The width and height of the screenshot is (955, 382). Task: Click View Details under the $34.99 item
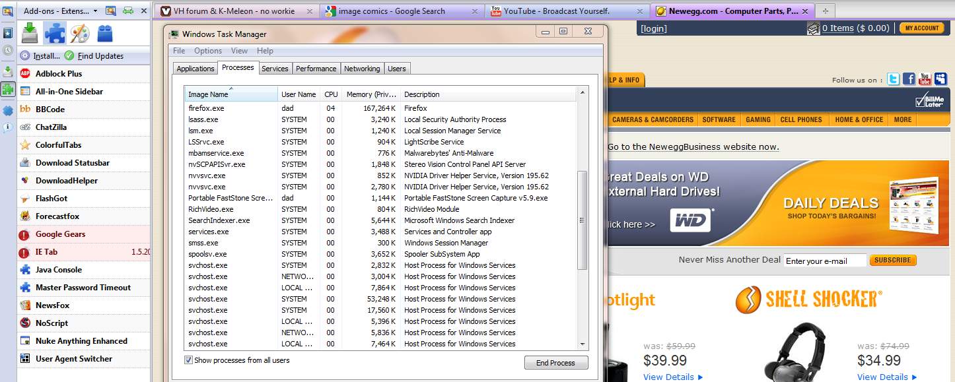pyautogui.click(x=886, y=377)
